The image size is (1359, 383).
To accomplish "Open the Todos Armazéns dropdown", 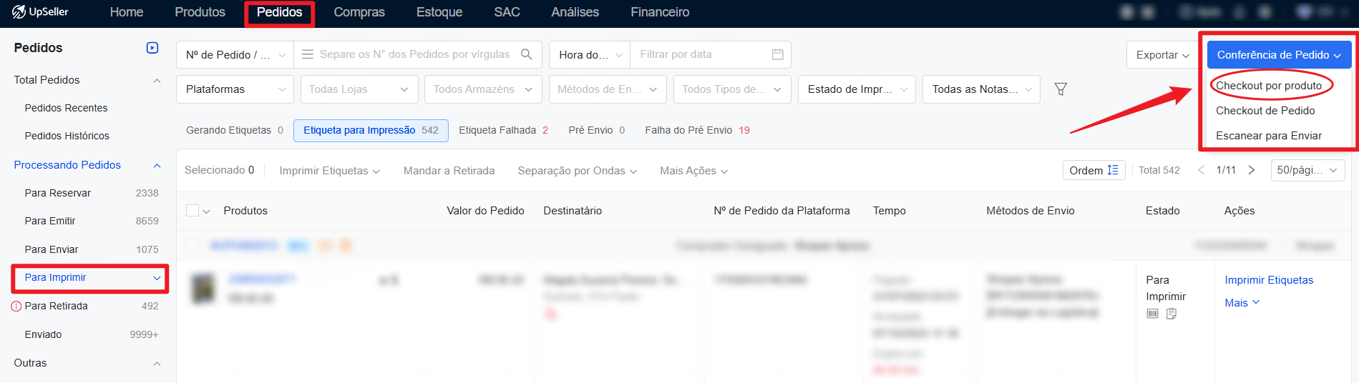I will tap(484, 89).
